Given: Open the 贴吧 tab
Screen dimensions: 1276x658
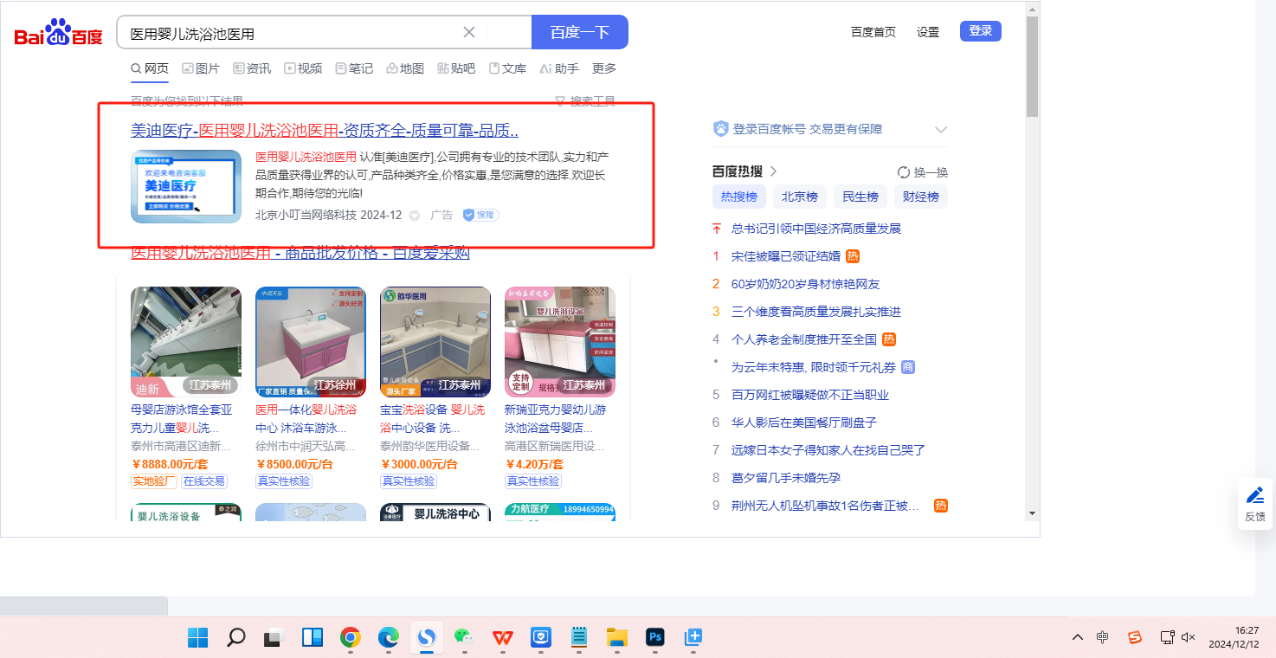Looking at the screenshot, I should (x=456, y=68).
